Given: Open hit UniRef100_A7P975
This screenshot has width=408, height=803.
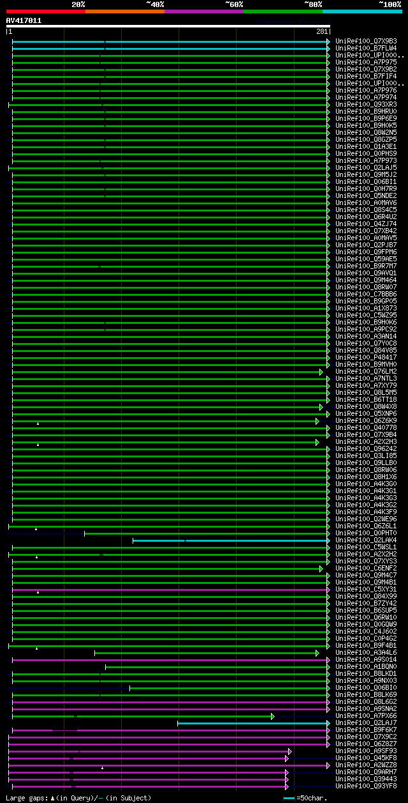Looking at the screenshot, I should point(366,63).
